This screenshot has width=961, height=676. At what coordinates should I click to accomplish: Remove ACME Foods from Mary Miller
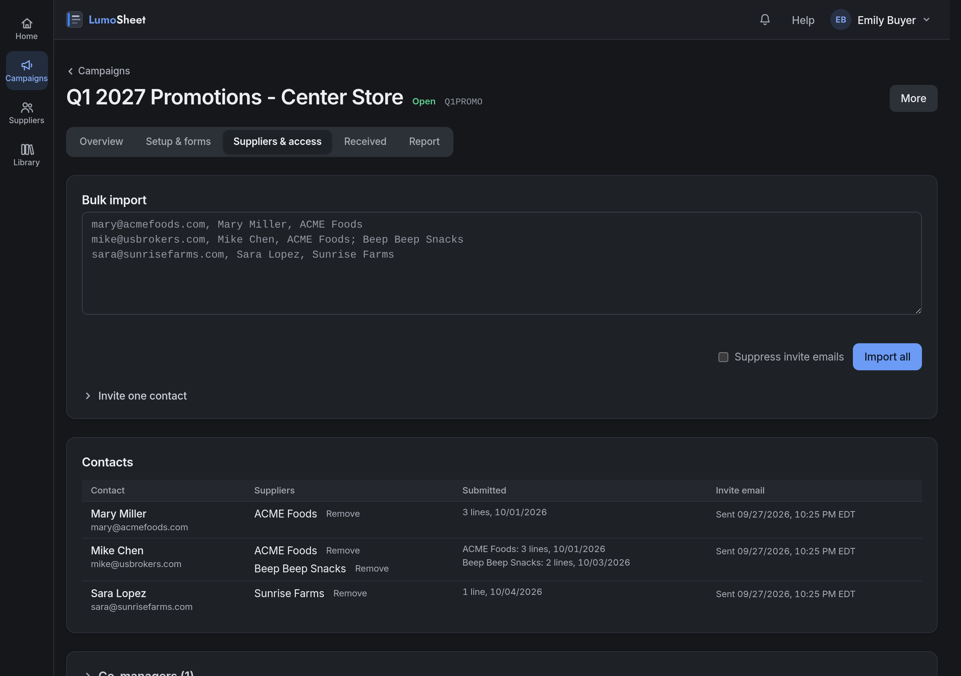coord(343,514)
